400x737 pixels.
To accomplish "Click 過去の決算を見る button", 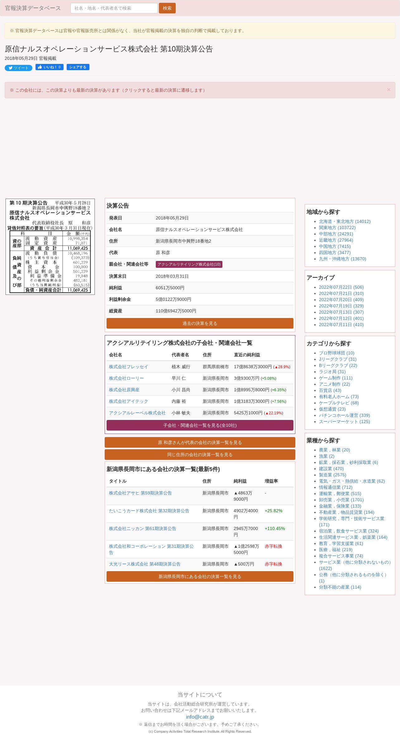I will coord(200,323).
